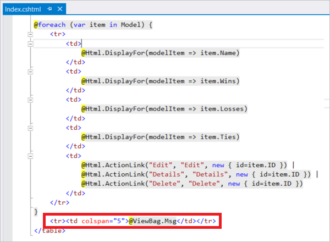Collapse the <td> block containing item.Losses

coord(30,100)
